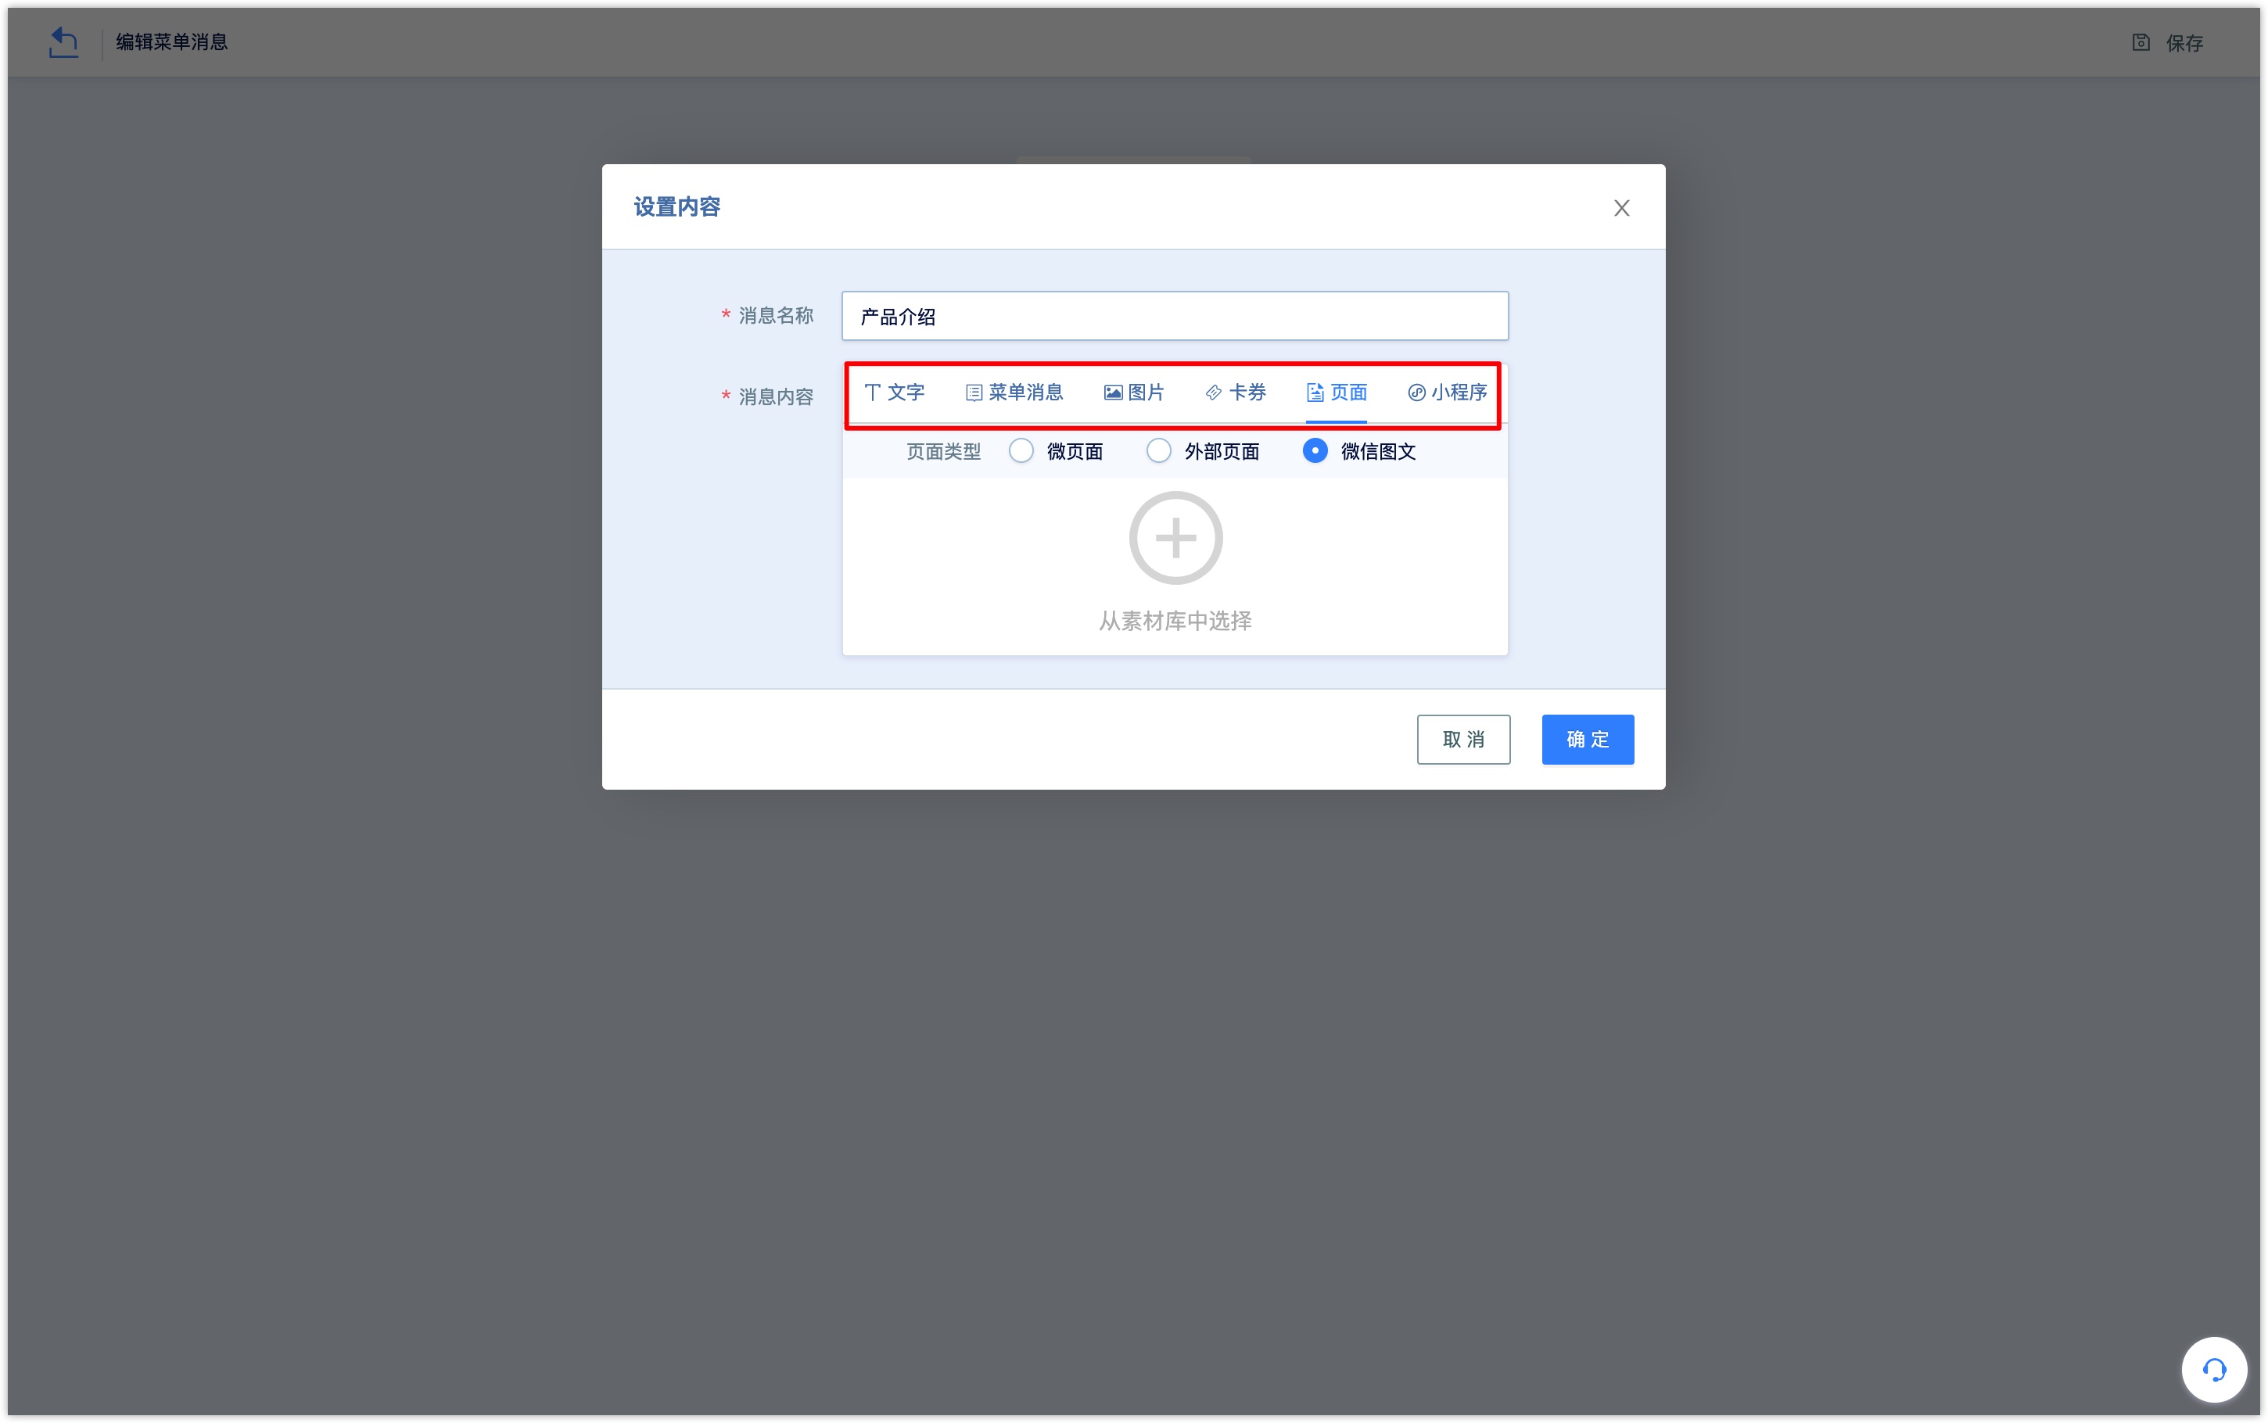
Task: Click the 保存 save button
Action: tap(2168, 42)
